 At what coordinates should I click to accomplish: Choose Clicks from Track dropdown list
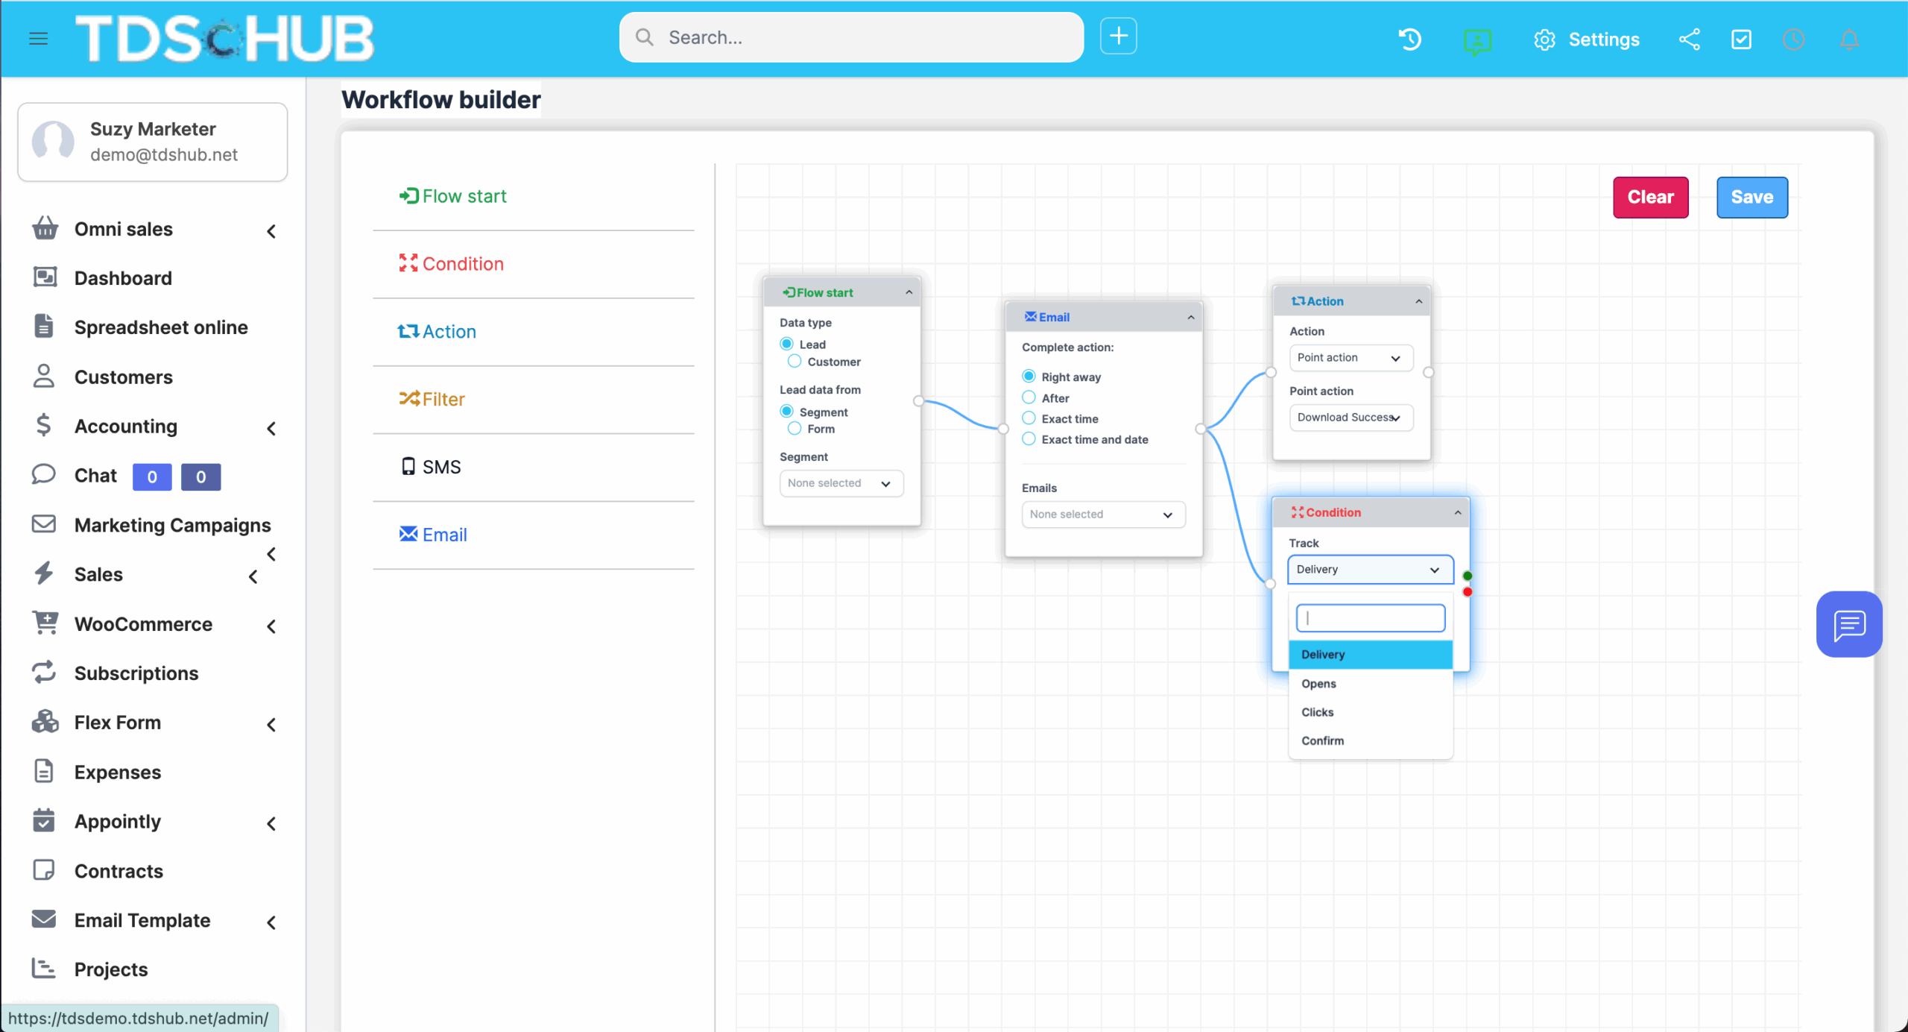(x=1317, y=712)
